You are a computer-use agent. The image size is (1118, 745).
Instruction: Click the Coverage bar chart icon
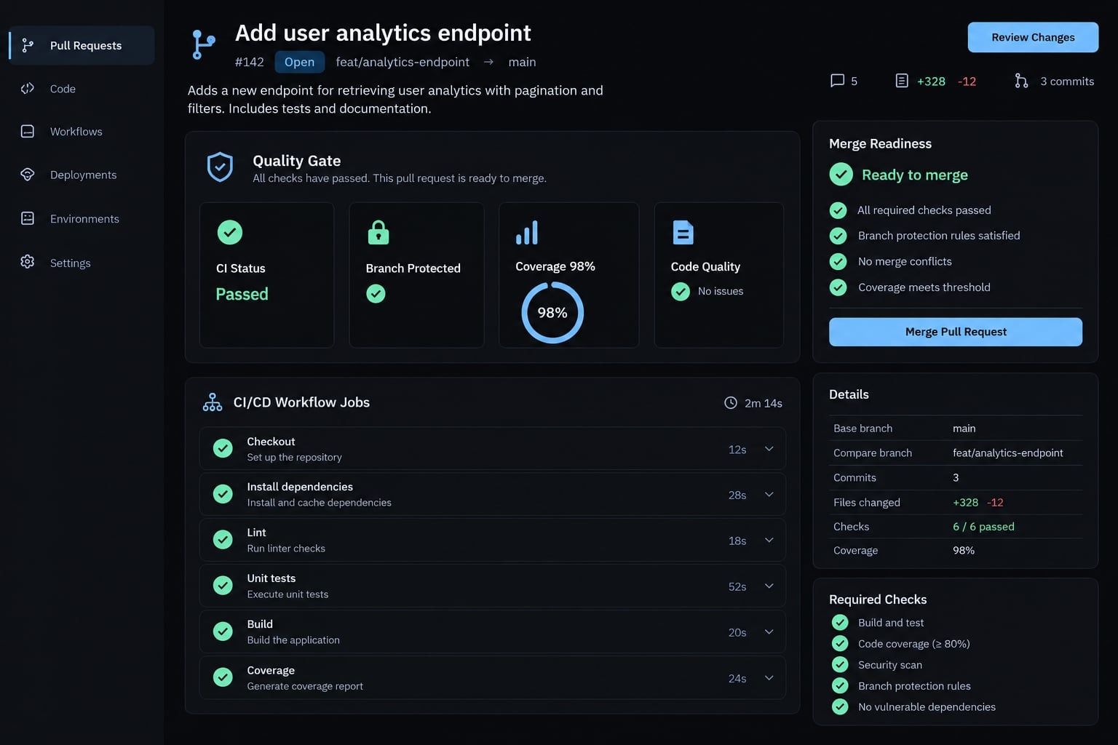(x=527, y=233)
